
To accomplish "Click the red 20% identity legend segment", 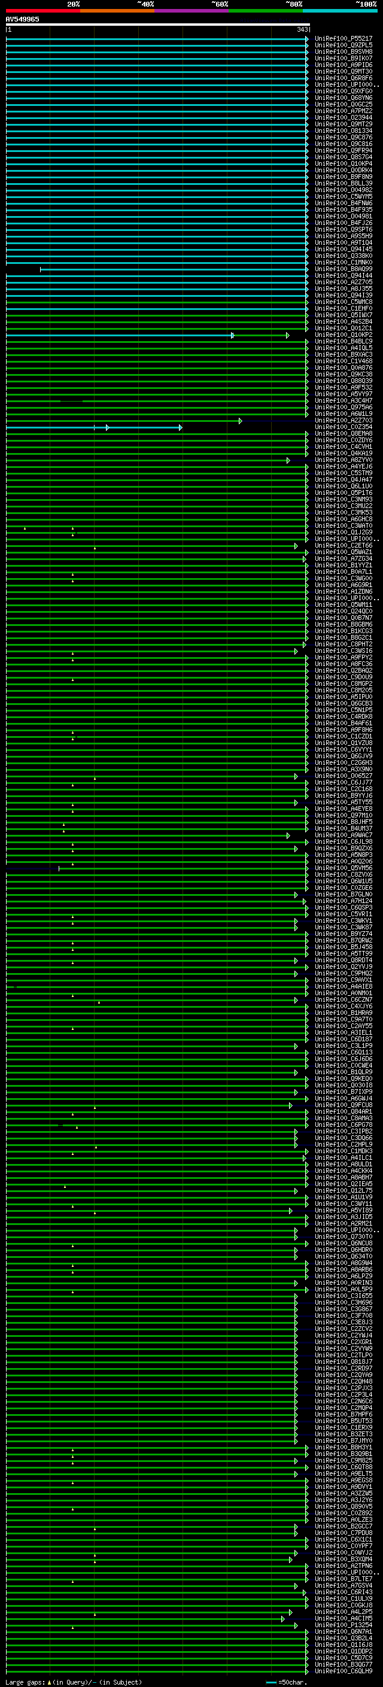I will (43, 11).
